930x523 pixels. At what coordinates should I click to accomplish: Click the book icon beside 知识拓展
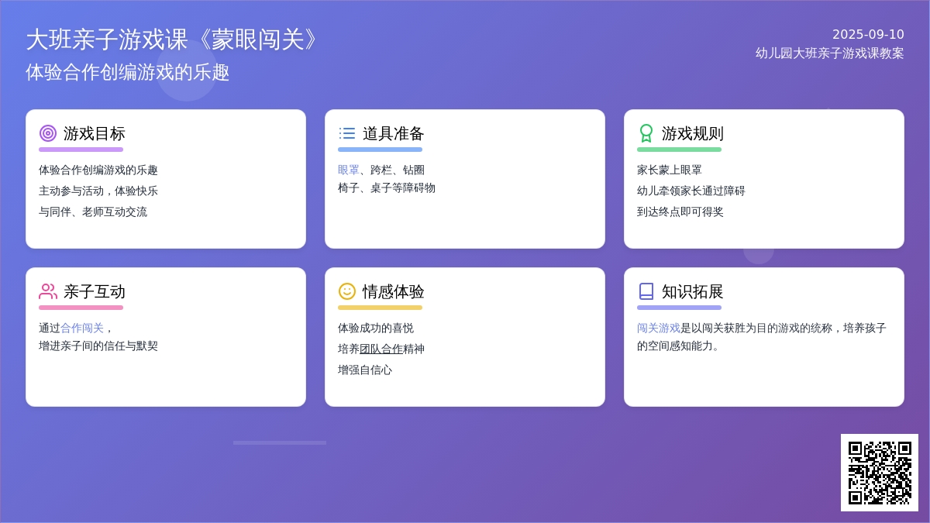point(646,291)
